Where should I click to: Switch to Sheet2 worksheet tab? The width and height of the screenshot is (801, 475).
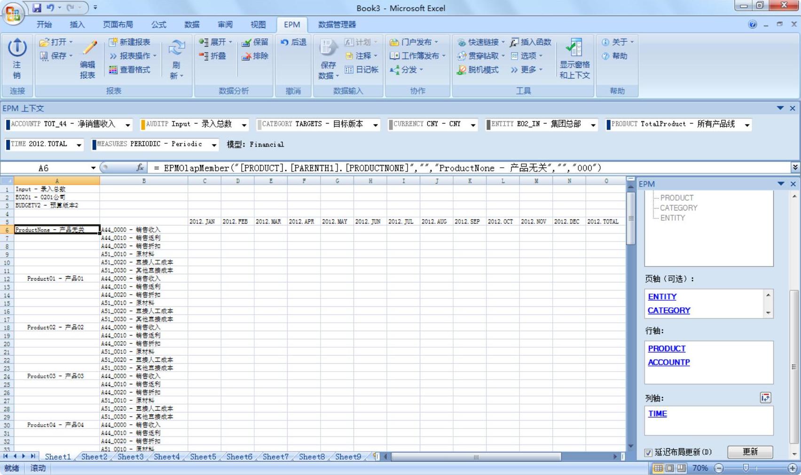pos(94,456)
